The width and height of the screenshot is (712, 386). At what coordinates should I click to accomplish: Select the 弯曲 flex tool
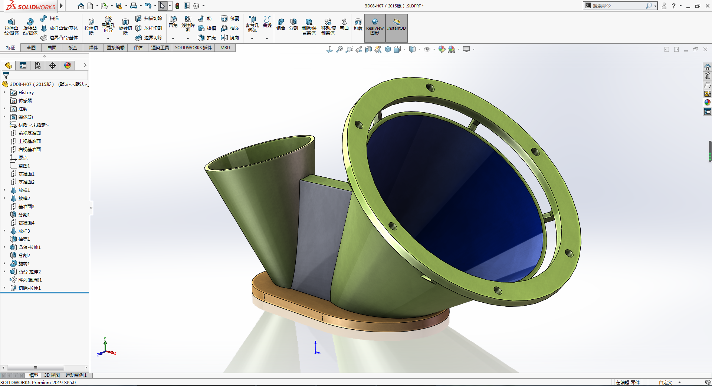[x=344, y=24]
